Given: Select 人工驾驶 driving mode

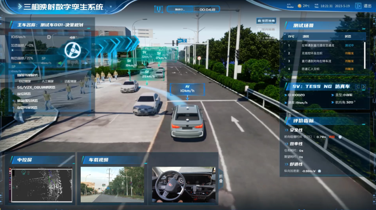Looking at the screenshot, I should click(x=47, y=81).
